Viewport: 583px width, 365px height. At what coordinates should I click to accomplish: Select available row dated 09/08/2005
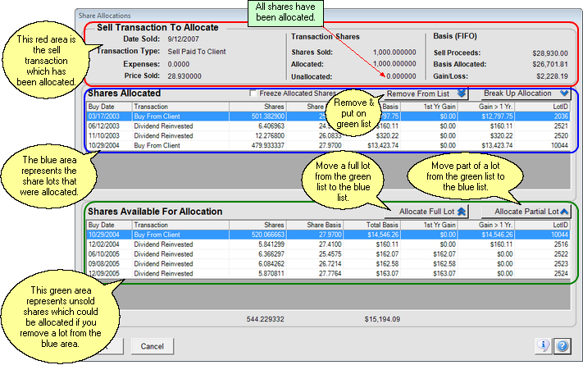click(328, 264)
